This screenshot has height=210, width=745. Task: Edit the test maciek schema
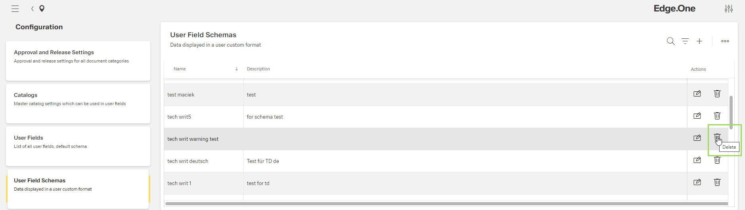[x=697, y=94]
